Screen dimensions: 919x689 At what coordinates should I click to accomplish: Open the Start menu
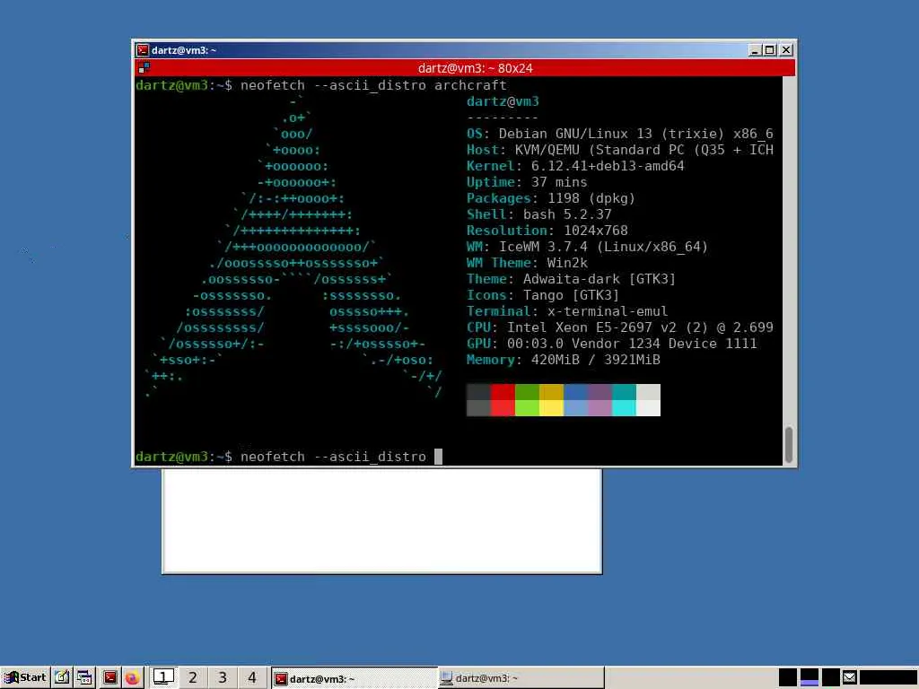24,678
